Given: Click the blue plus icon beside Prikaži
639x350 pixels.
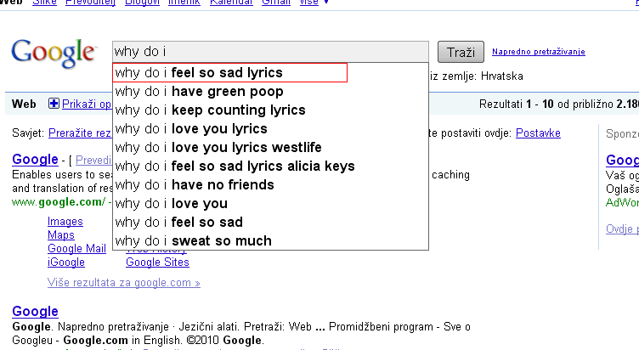Looking at the screenshot, I should point(54,104).
